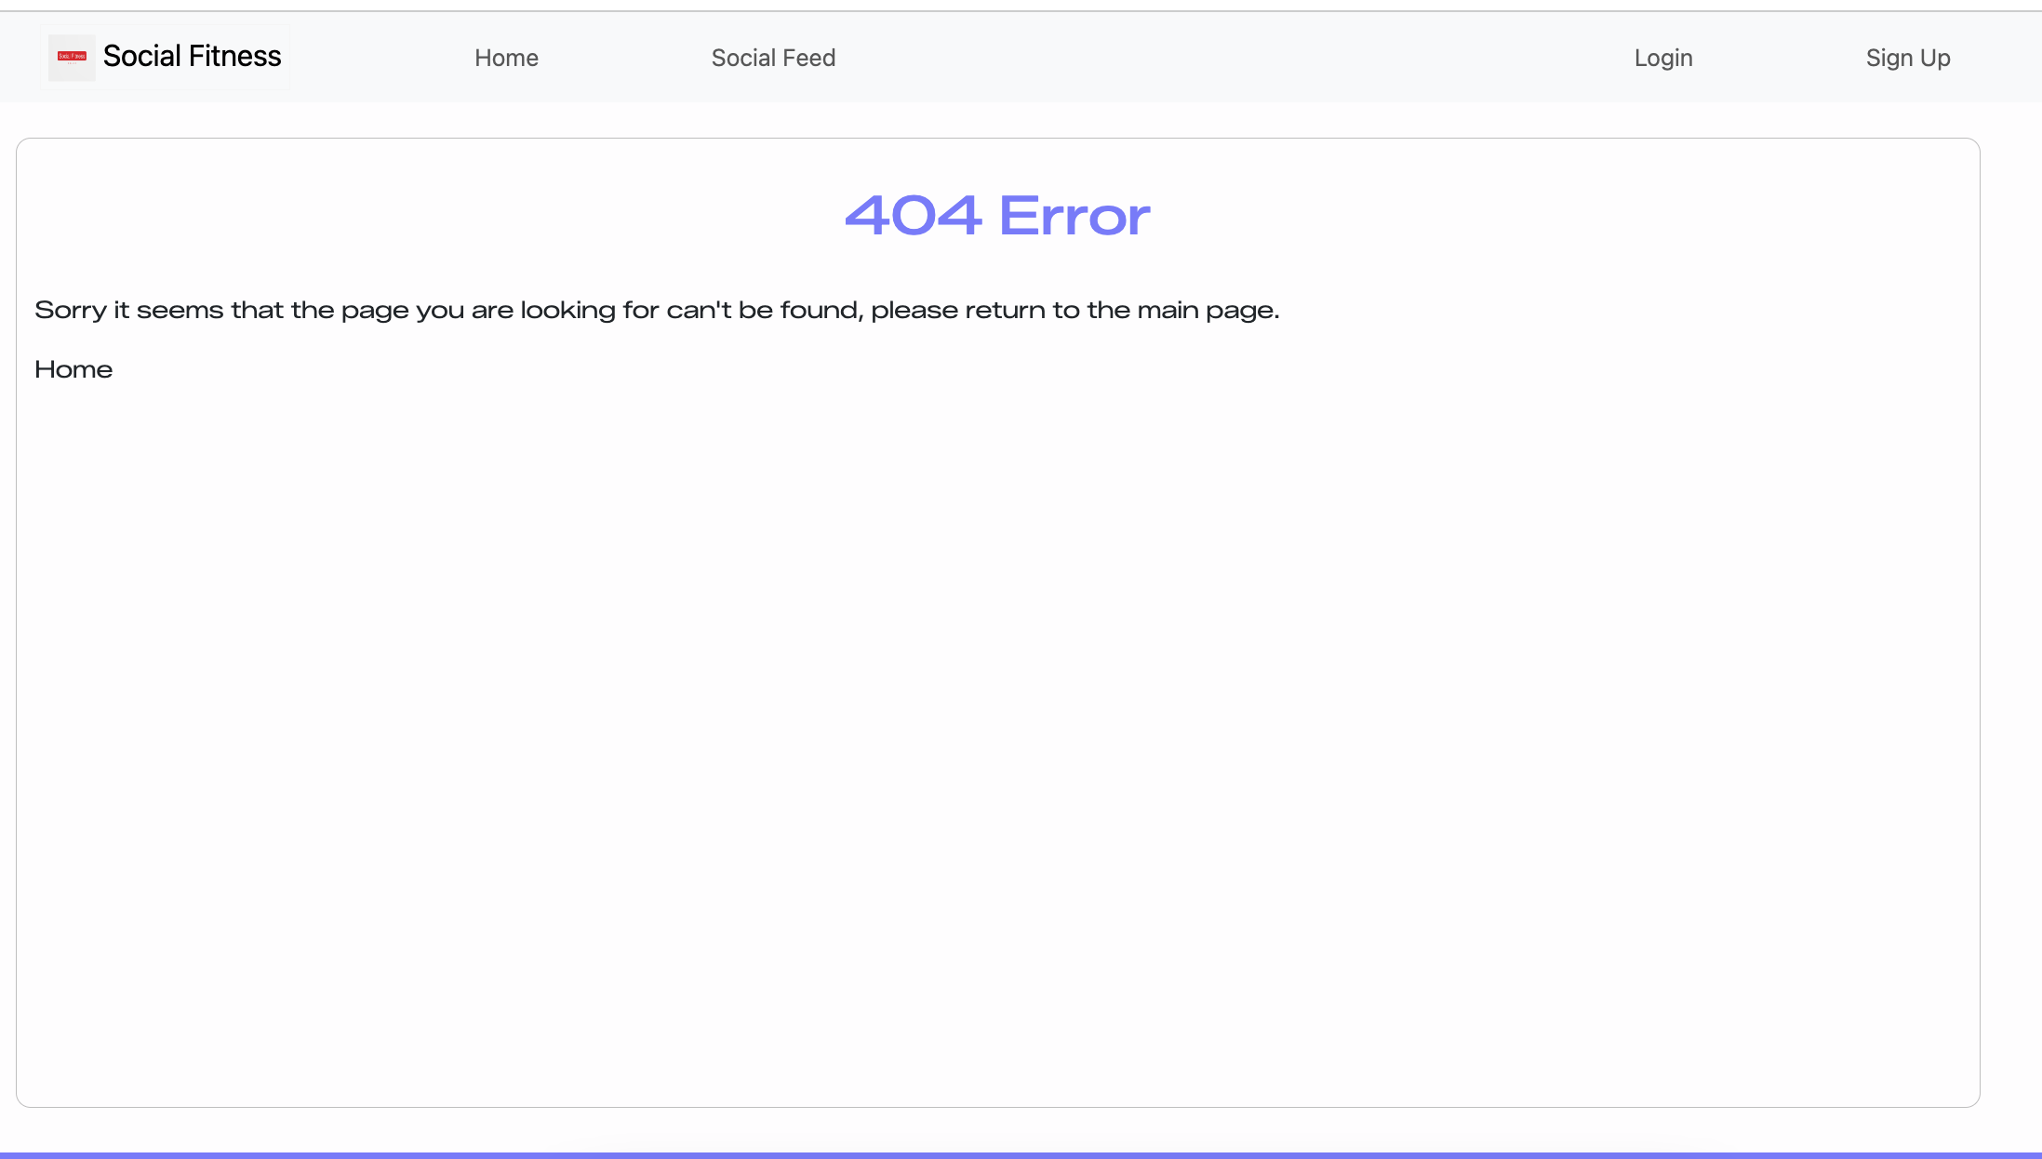
Task: Switch to the Social Feed page
Action: pos(773,57)
